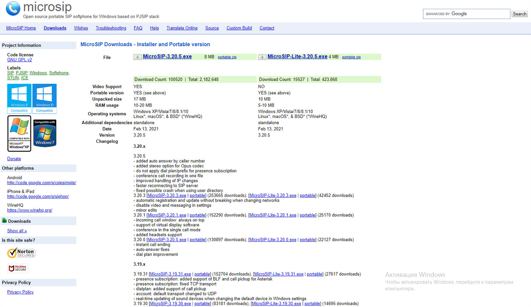531x307 pixels.
Task: Download MicroSIP-Lite-3.20.5.exe installer
Action: tap(298, 57)
